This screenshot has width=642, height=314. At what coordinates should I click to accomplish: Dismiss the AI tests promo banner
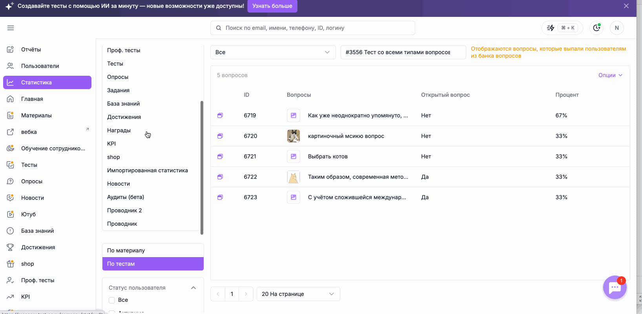626,6
